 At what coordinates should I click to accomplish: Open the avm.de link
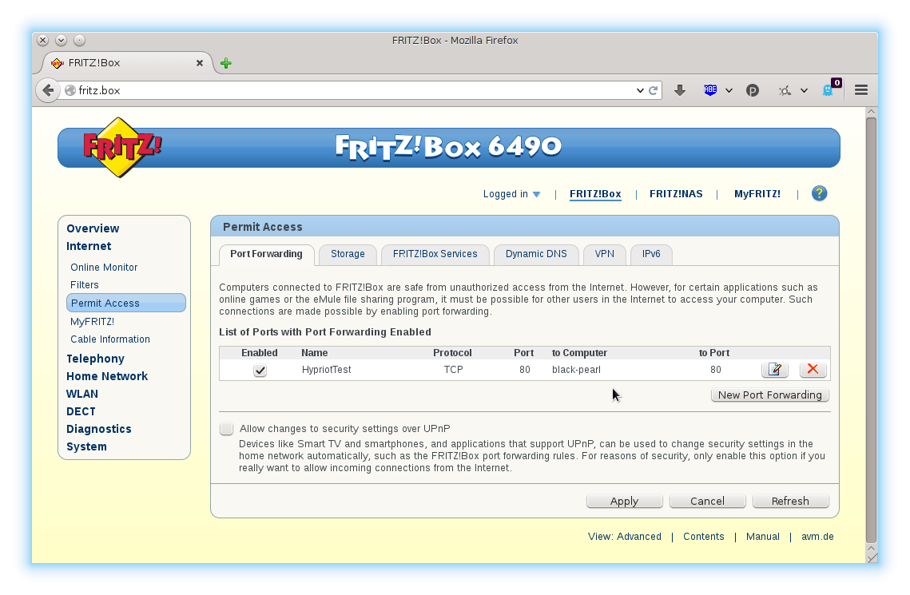(x=817, y=536)
